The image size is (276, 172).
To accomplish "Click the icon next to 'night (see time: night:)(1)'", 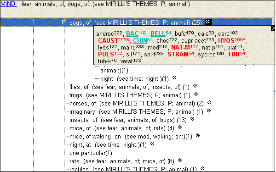I will coord(174,78).
